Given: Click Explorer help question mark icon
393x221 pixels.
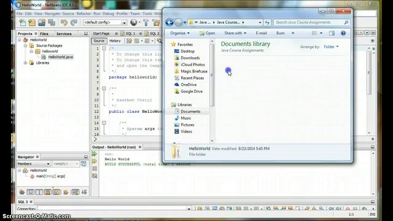Looking at the screenshot, I should pos(343,33).
